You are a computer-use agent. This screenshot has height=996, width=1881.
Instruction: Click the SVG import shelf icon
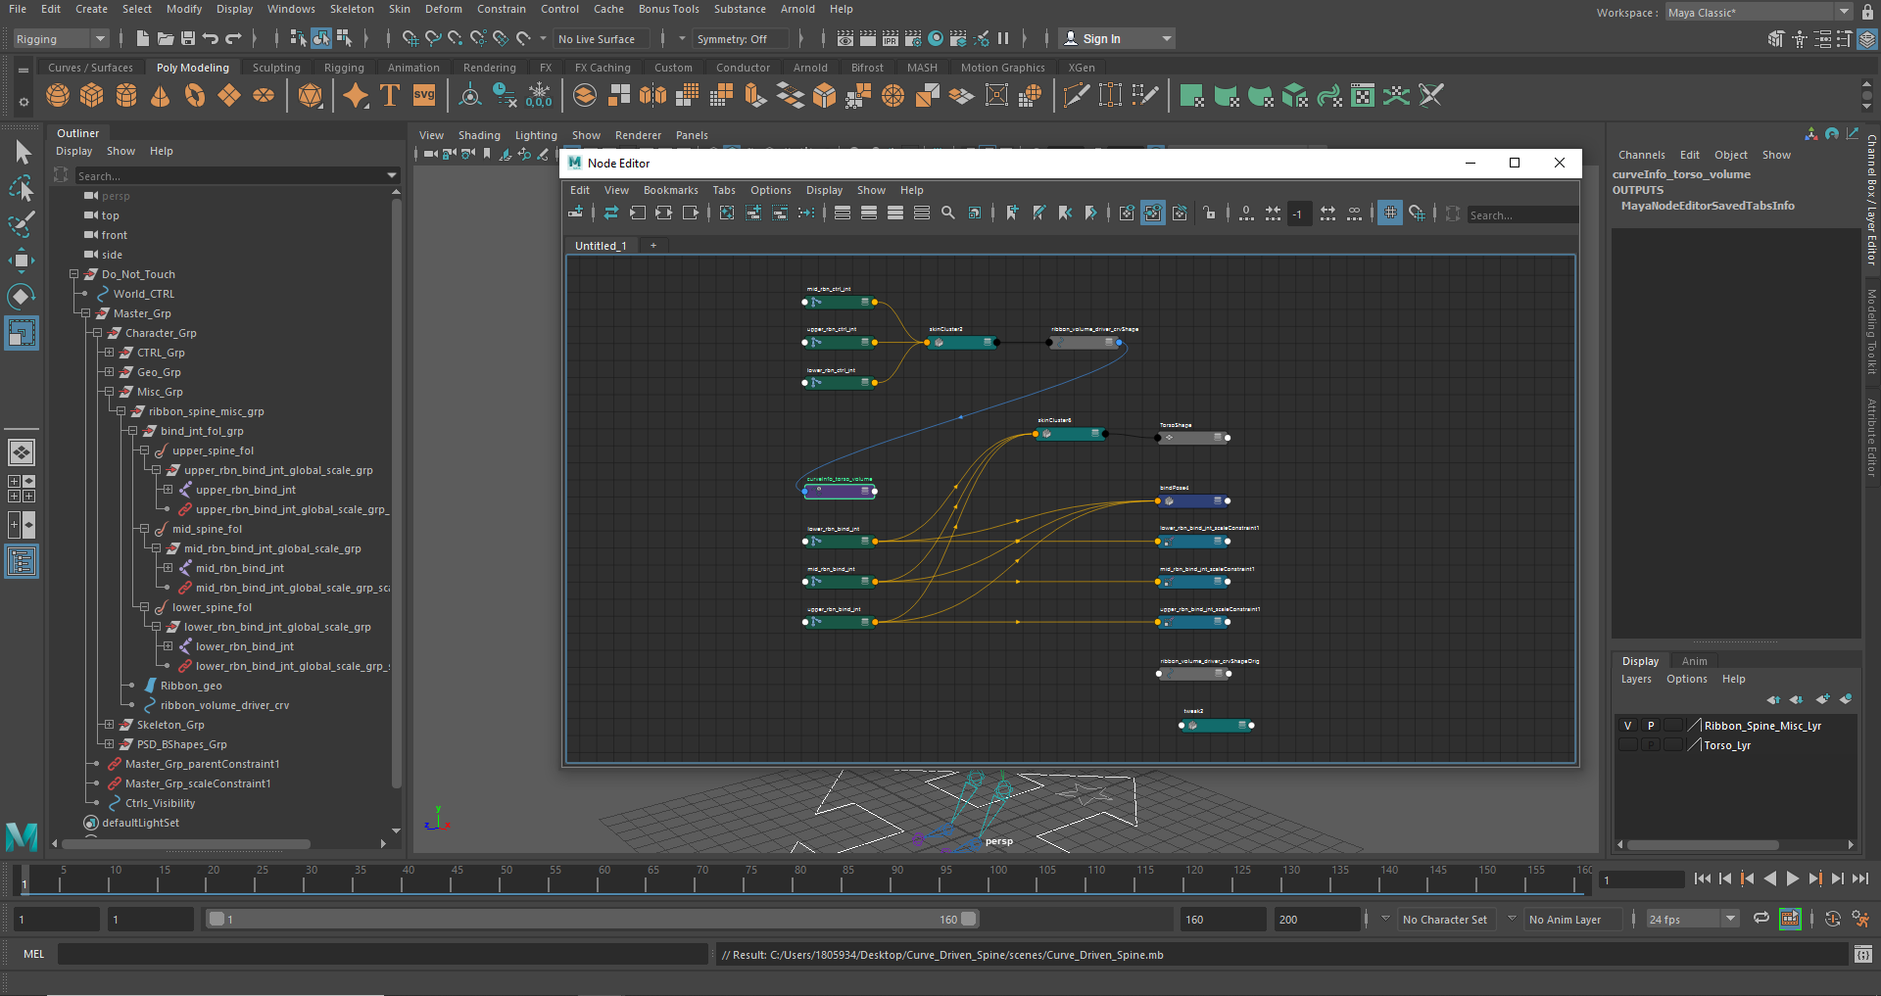point(424,95)
